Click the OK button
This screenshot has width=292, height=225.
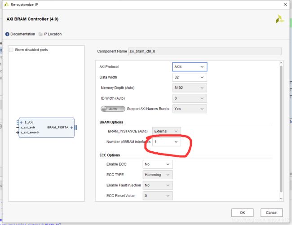[x=242, y=213]
